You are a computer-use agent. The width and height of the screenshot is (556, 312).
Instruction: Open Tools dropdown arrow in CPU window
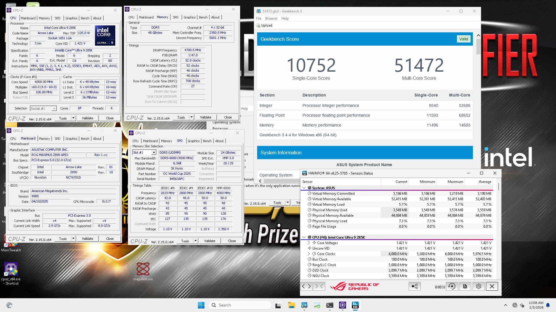pos(73,118)
